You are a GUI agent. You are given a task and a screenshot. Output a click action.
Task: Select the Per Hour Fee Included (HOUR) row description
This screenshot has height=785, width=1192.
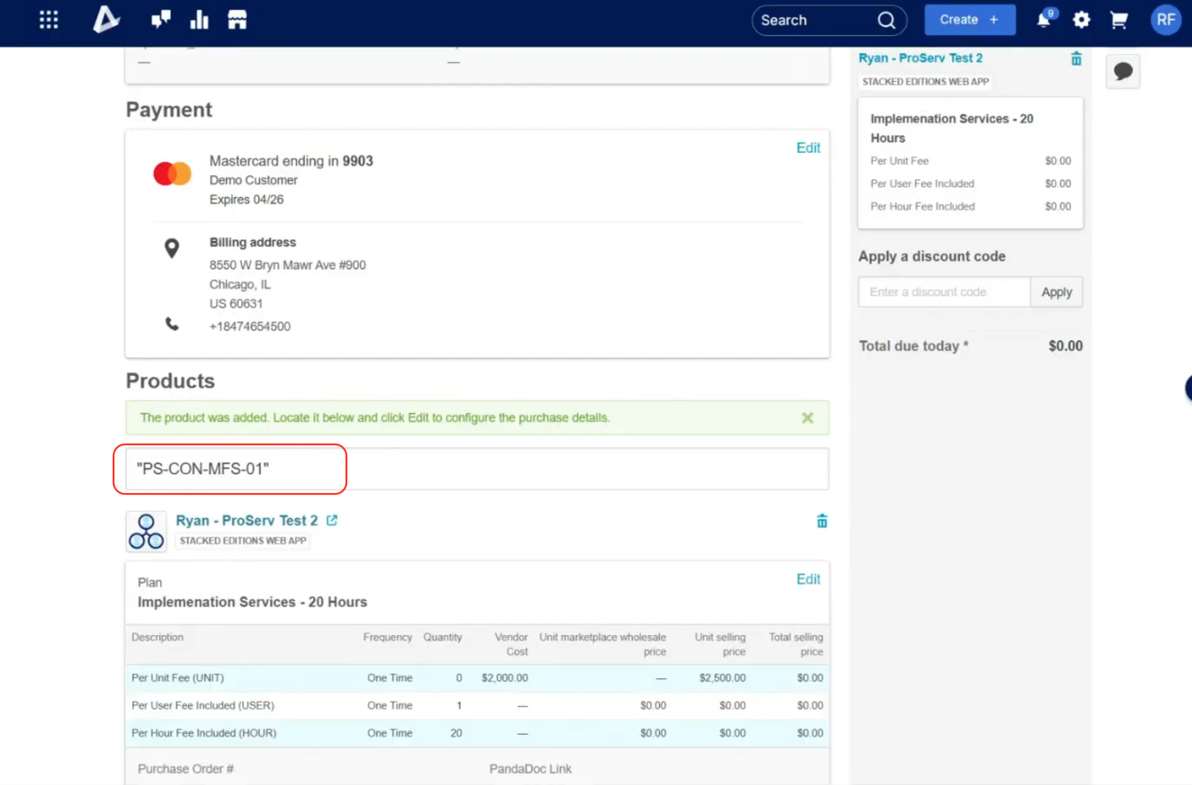coord(204,733)
